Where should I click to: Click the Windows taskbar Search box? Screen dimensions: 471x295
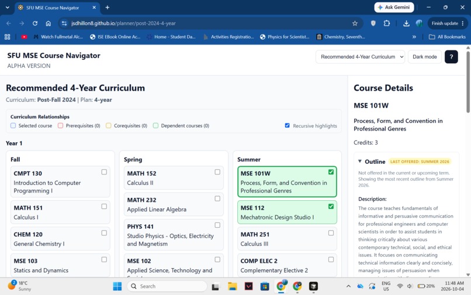167,286
